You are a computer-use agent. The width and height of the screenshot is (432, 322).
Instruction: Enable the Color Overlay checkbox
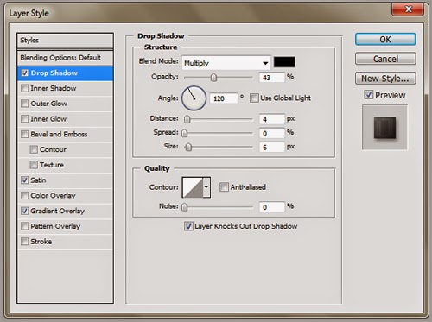pyautogui.click(x=25, y=195)
